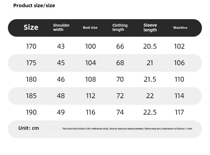Select clothing length value 70
The image size is (210, 155).
tap(120, 79)
